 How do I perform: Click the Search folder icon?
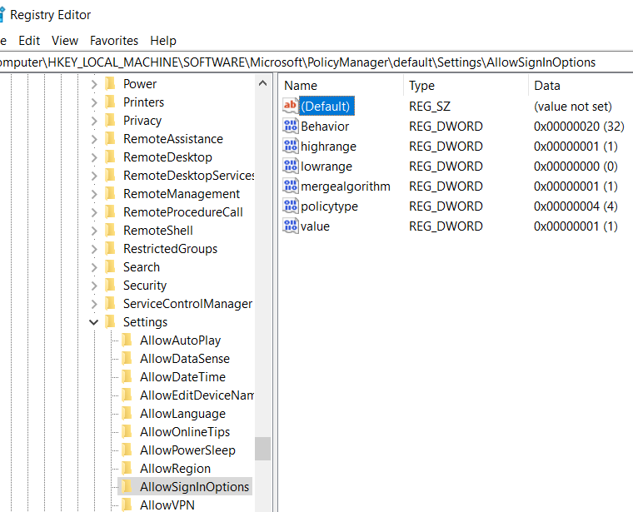(110, 267)
